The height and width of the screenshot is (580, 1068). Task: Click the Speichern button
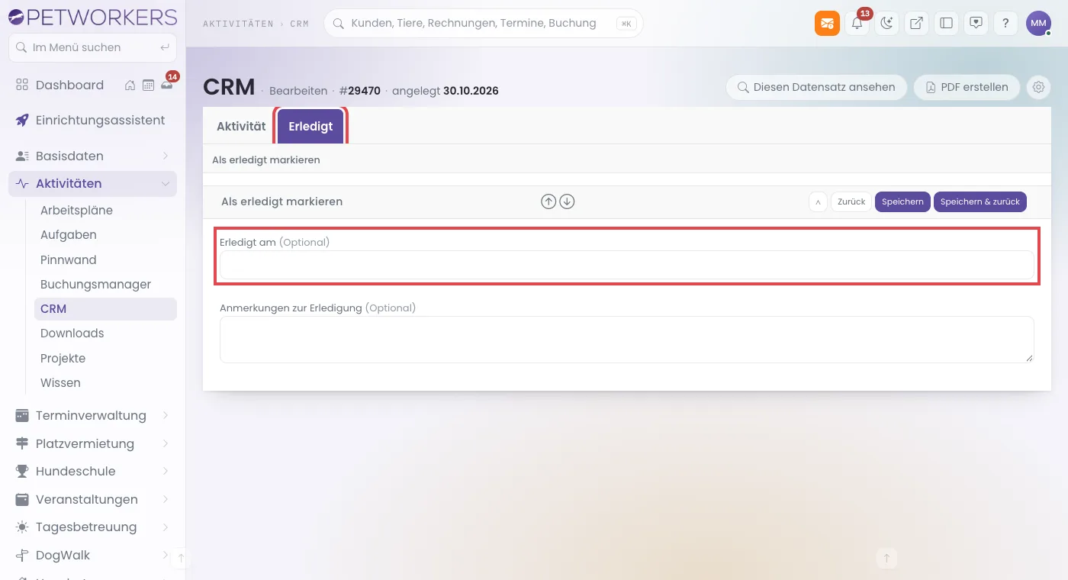[x=902, y=201]
